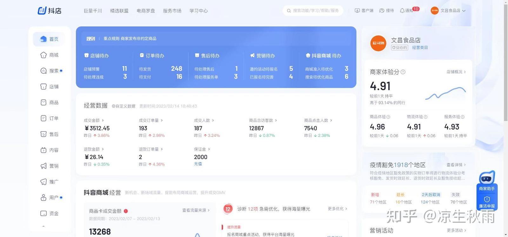
Task: Open 查看流量来源 link
Action: coord(196,210)
